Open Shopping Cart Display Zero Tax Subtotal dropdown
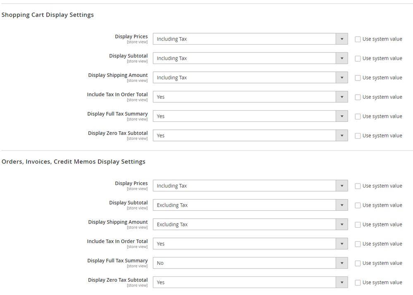This screenshot has height=295, width=413. [250, 136]
